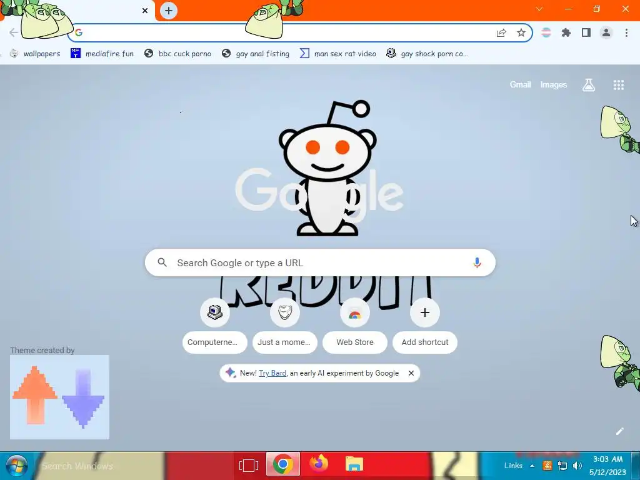Viewport: 640px width, 480px height.
Task: Open Gmail link on new tab page
Action: 521,84
